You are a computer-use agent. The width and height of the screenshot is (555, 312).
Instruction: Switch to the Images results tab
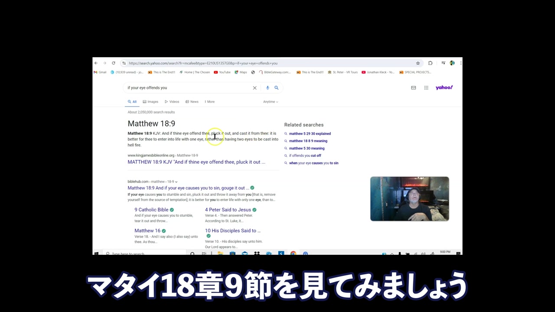pyautogui.click(x=150, y=102)
